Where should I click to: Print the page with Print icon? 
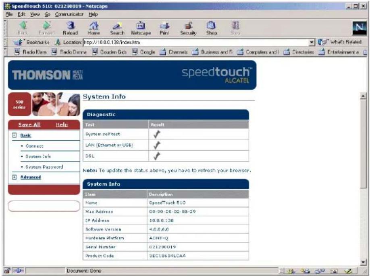[164, 25]
